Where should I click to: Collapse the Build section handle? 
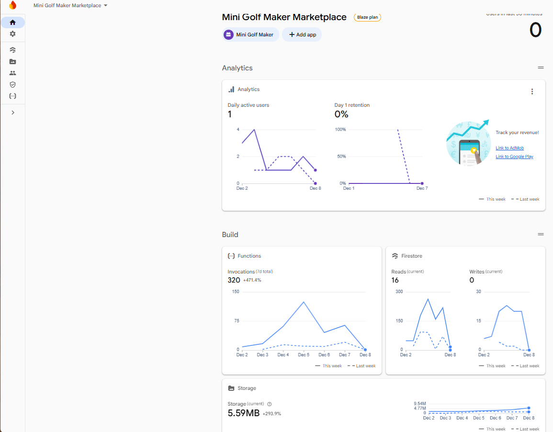coord(541,235)
